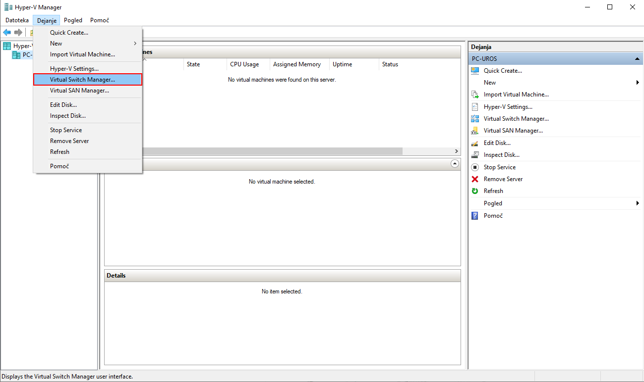
Task: Click the Inspect Disk icon in the Actions pane
Action: click(475, 155)
